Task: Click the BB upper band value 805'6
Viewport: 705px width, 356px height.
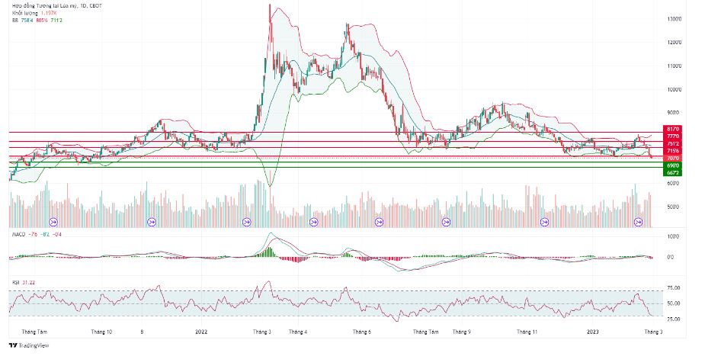Action: coord(42,21)
